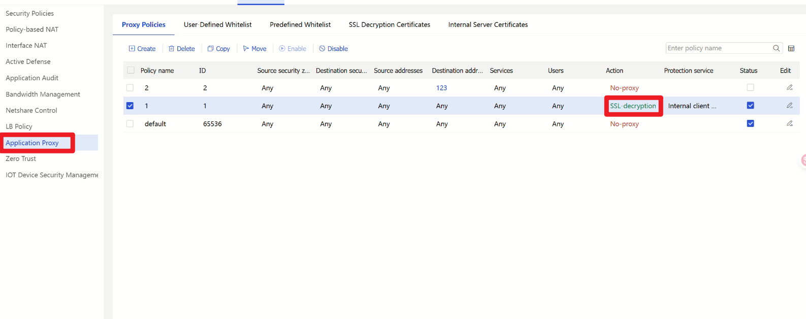Toggle the select-all header checkbox
This screenshot has height=319, width=806.
point(131,71)
